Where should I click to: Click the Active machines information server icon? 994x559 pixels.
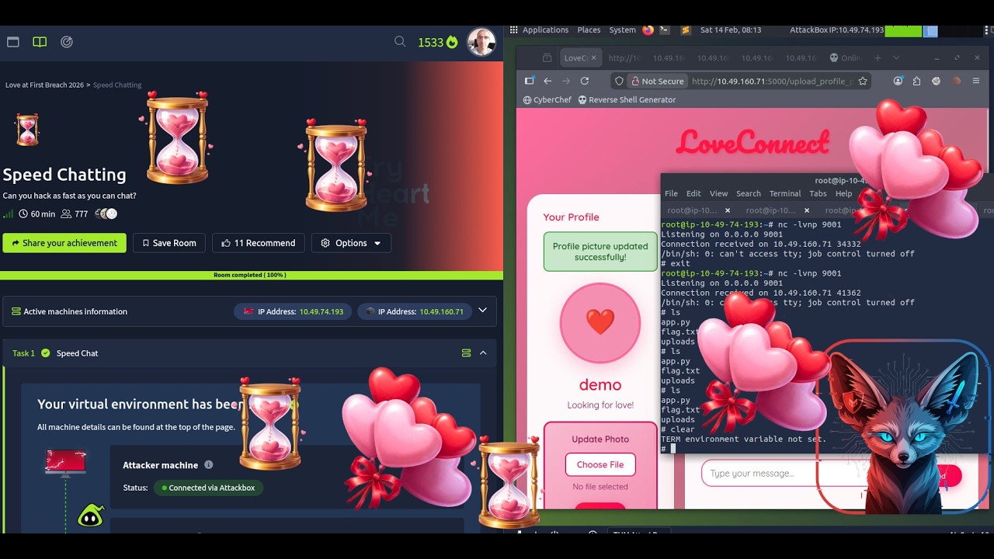point(16,311)
